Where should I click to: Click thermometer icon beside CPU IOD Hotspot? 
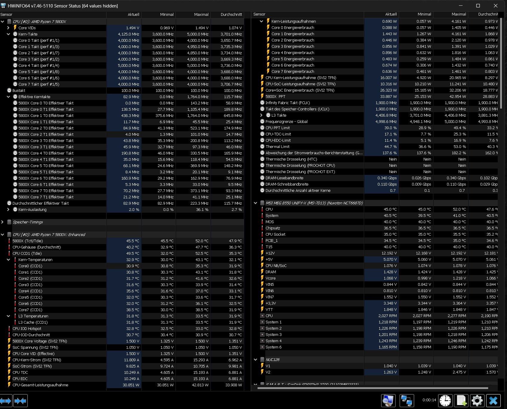click(x=9, y=328)
